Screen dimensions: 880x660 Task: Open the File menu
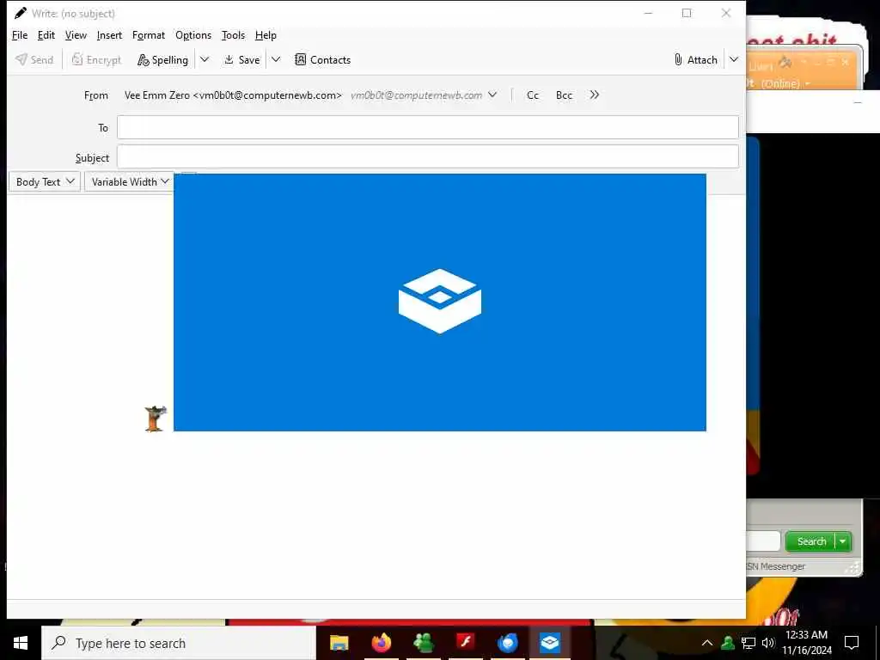tap(20, 35)
